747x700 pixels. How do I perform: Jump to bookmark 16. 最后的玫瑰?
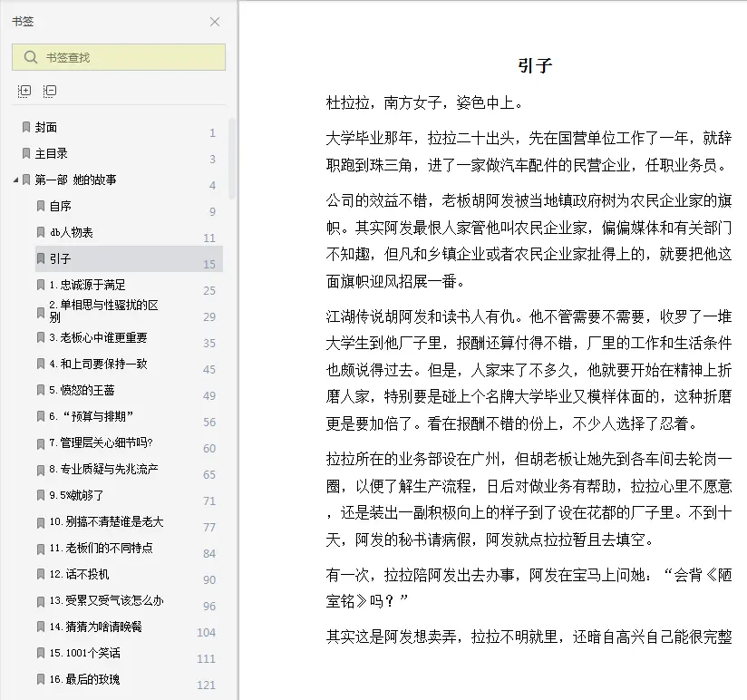(x=84, y=679)
